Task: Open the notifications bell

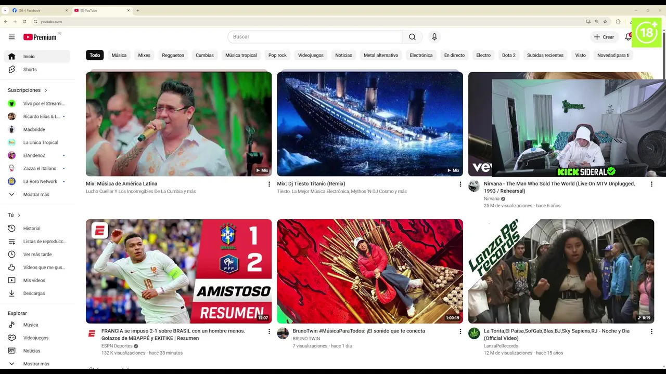Action: pos(628,37)
